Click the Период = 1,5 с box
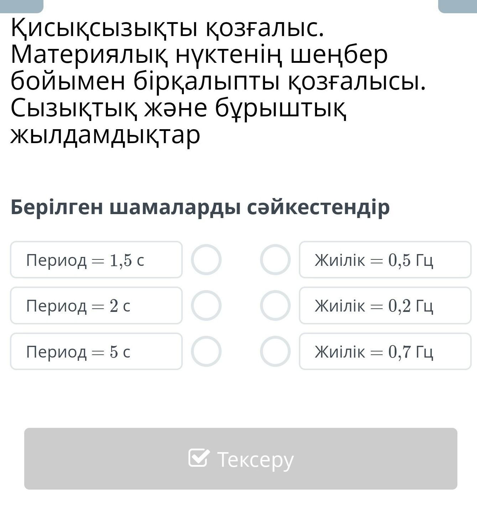The image size is (477, 521). click(96, 260)
